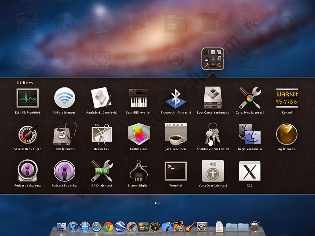315x236 pixels.
Task: Open Finder in the Dock
Action: coord(61,227)
